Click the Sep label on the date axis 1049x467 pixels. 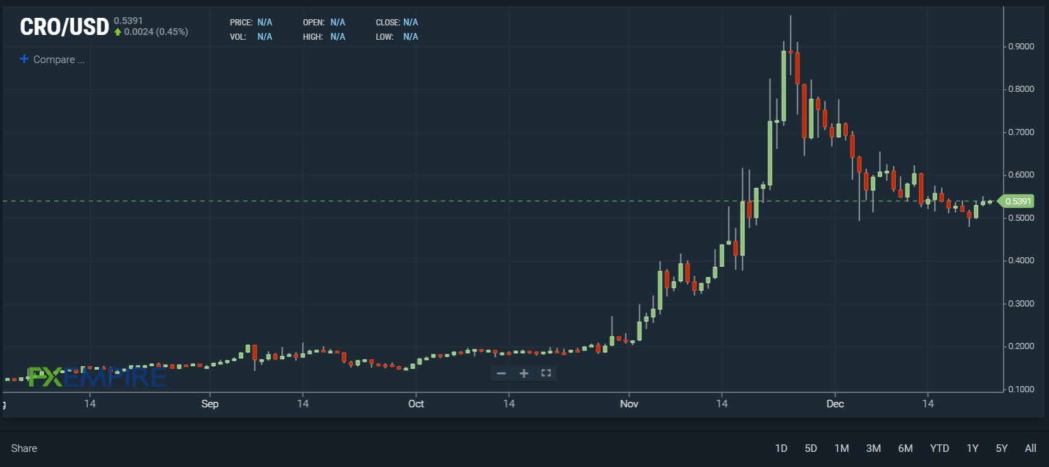click(x=210, y=404)
